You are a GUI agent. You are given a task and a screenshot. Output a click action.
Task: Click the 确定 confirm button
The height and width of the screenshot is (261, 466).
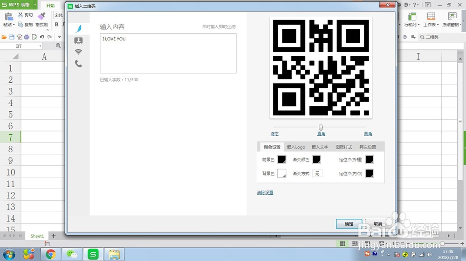point(349,224)
